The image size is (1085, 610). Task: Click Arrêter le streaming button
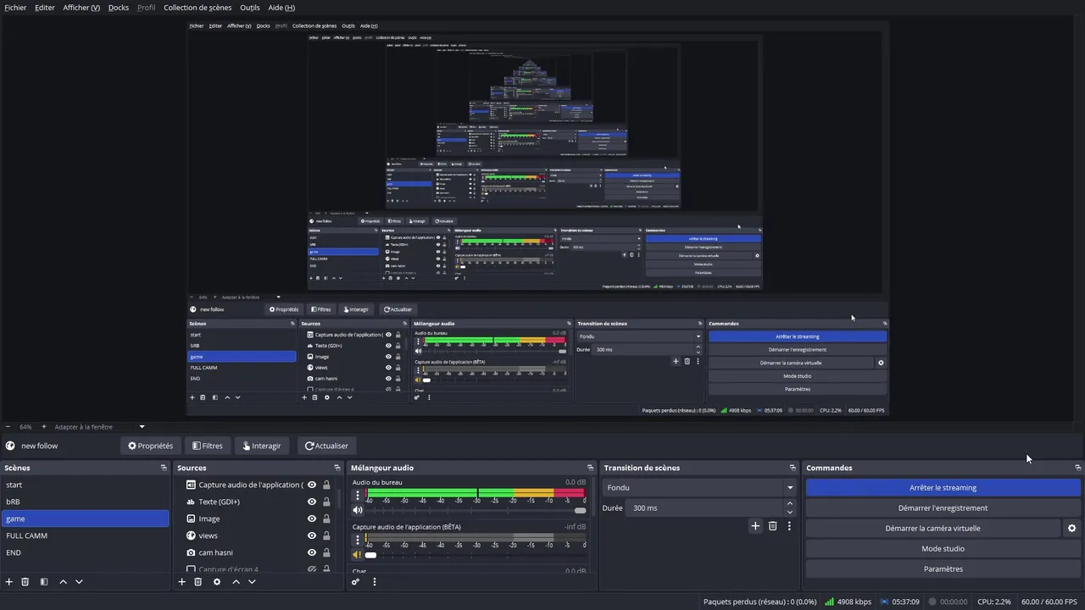tap(943, 488)
